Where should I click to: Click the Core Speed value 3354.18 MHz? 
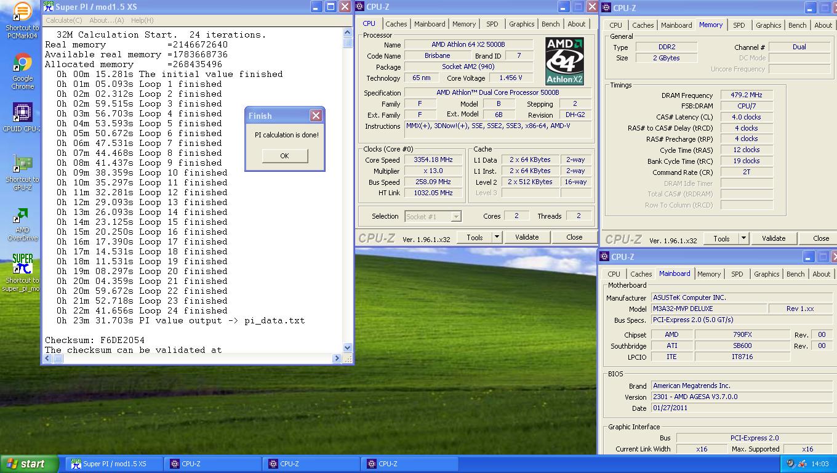(433, 160)
